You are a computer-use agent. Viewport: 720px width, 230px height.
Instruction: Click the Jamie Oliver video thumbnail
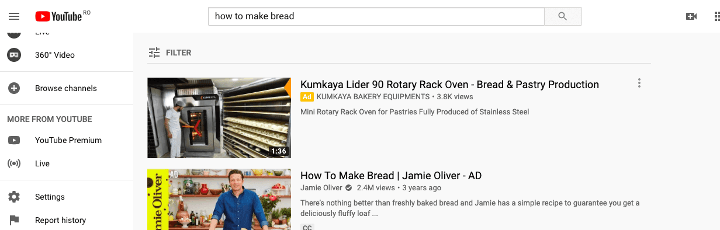(x=219, y=199)
